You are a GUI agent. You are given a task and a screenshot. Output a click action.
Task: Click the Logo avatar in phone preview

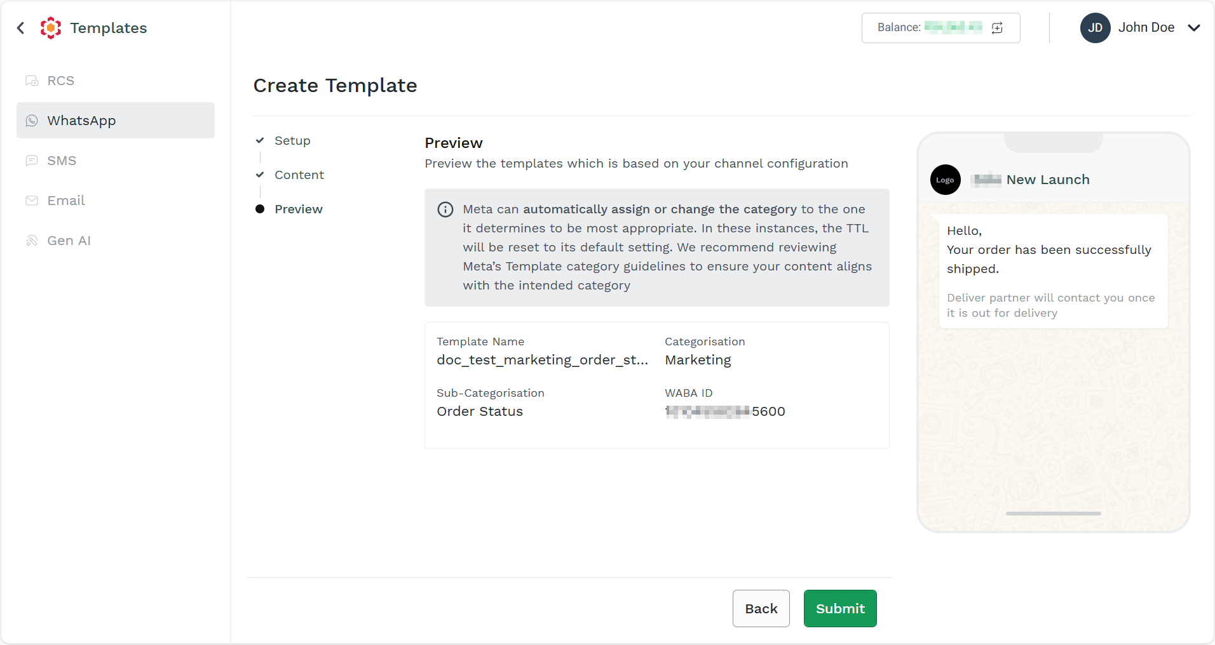[946, 180]
